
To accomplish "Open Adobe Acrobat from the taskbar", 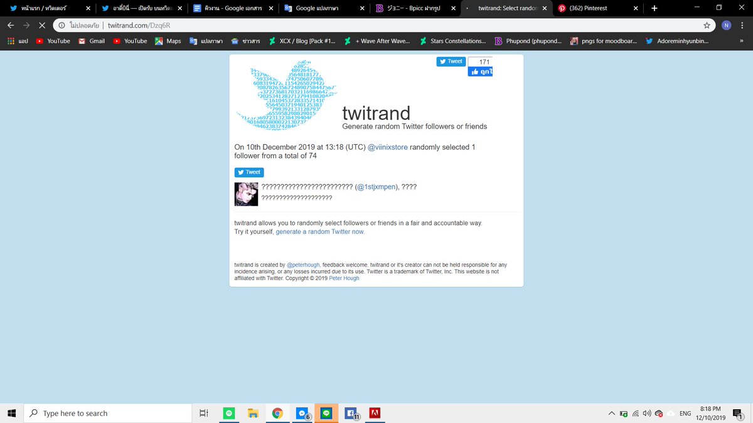I will (375, 413).
